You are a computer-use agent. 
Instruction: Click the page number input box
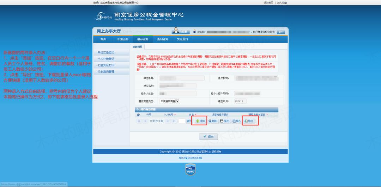[x=182, y=121]
